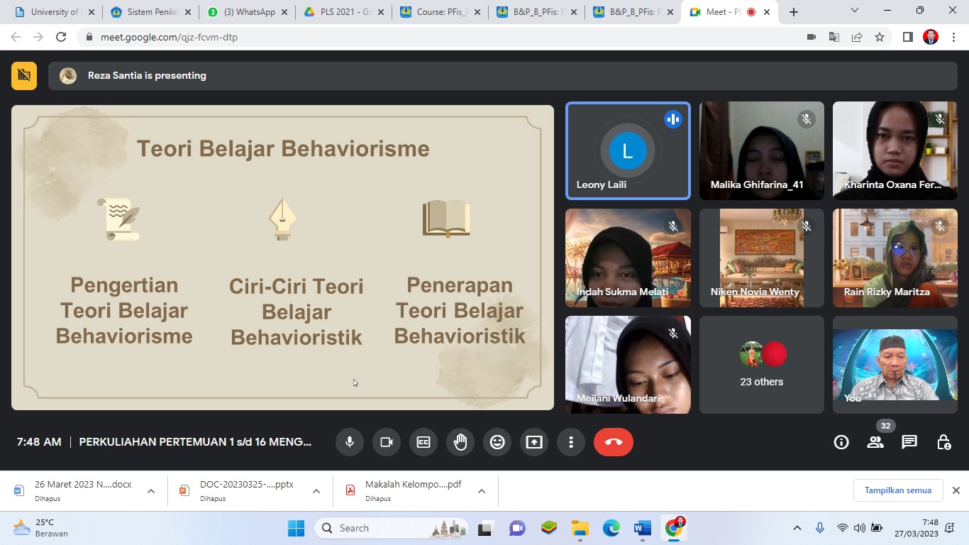Open the emoji reactions button

click(497, 442)
